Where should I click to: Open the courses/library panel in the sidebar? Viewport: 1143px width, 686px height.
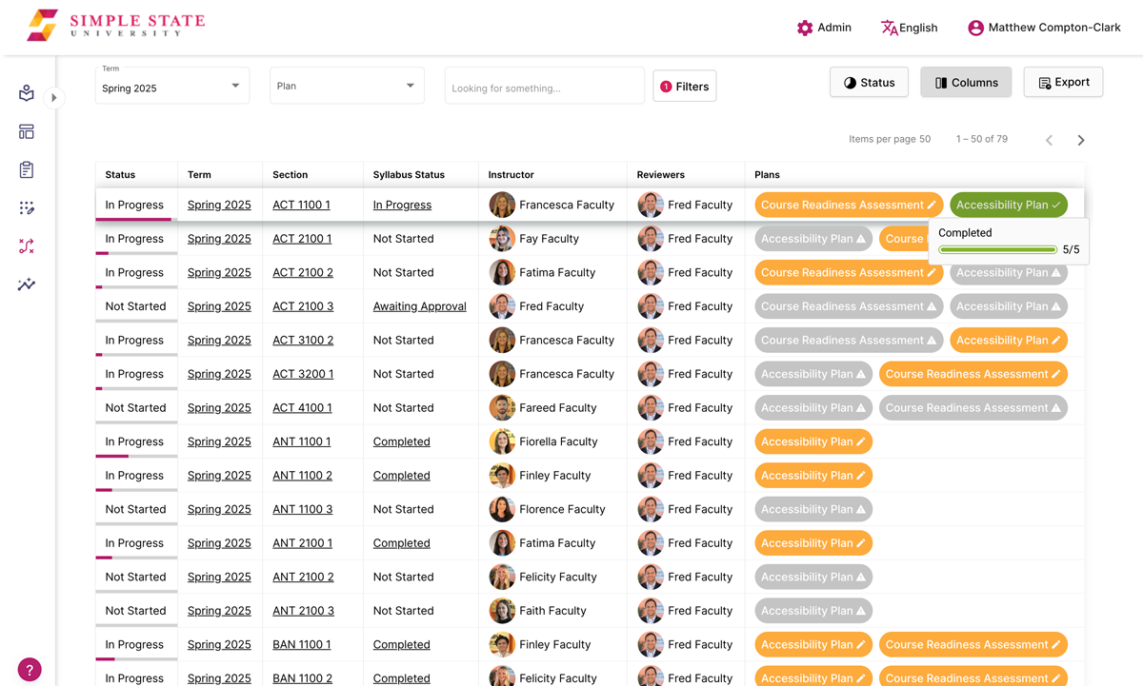(x=26, y=93)
